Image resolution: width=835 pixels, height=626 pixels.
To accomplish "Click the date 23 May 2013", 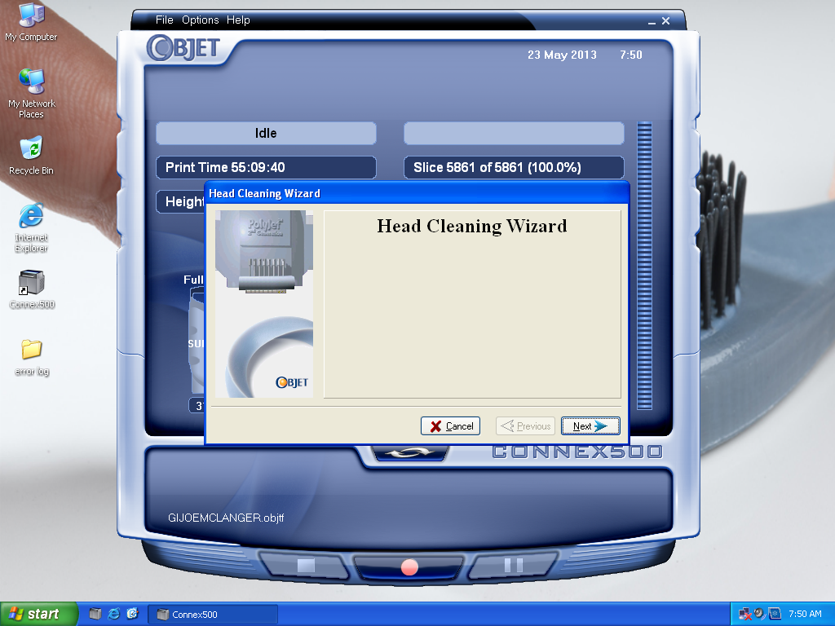I will coord(562,55).
